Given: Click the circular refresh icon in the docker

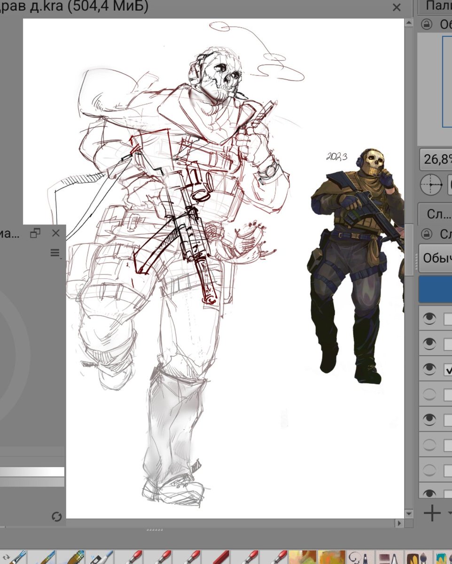Looking at the screenshot, I should (x=56, y=517).
